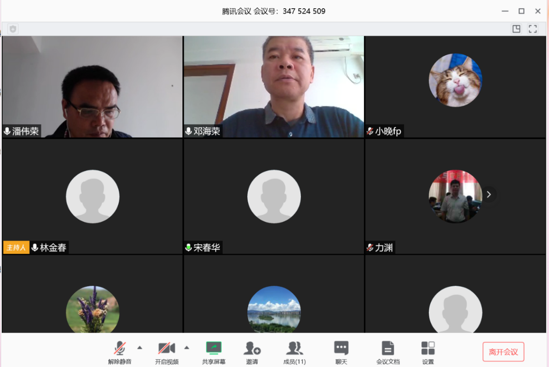Switch the video grid layout view
Image resolution: width=549 pixels, height=367 pixels.
pos(516,29)
